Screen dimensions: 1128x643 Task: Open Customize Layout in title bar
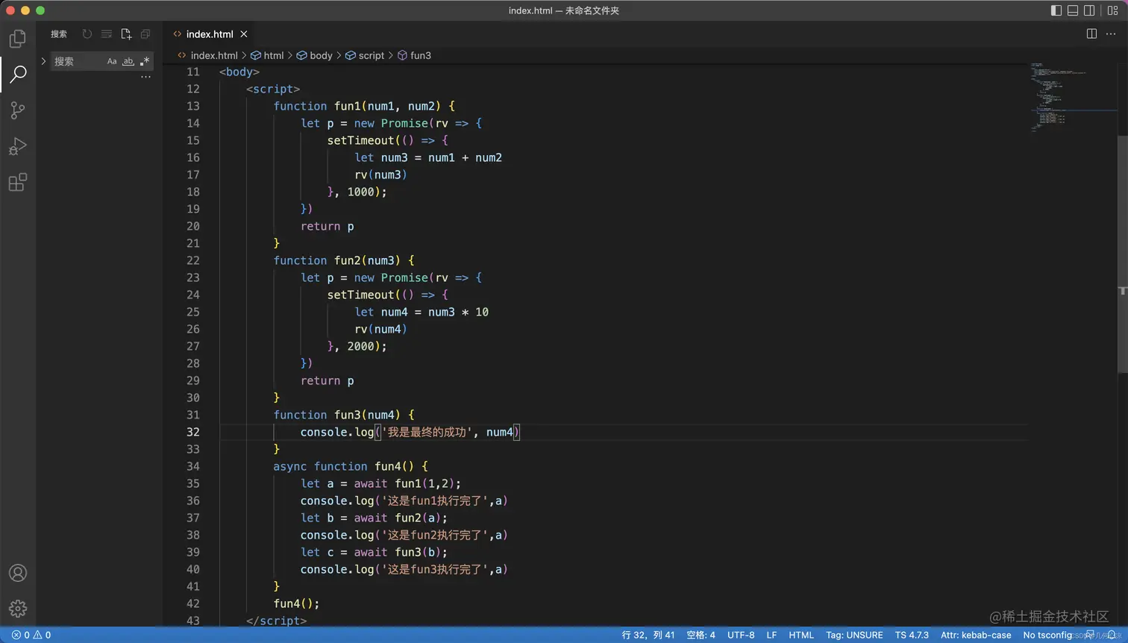point(1112,10)
